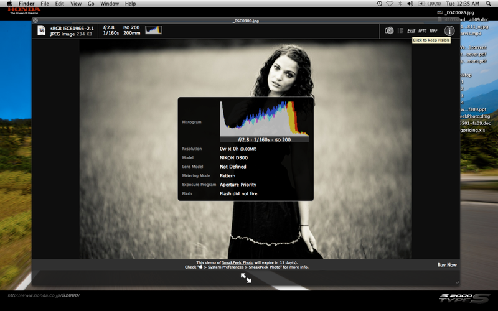498x311 pixels.
Task: Pin the info panel with the info icon
Action: pos(449,30)
